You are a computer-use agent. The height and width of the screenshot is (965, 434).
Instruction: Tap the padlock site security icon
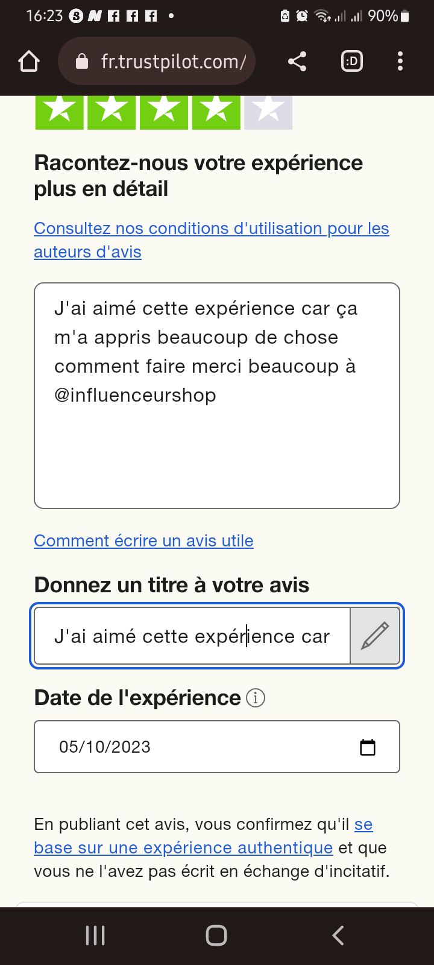[82, 62]
